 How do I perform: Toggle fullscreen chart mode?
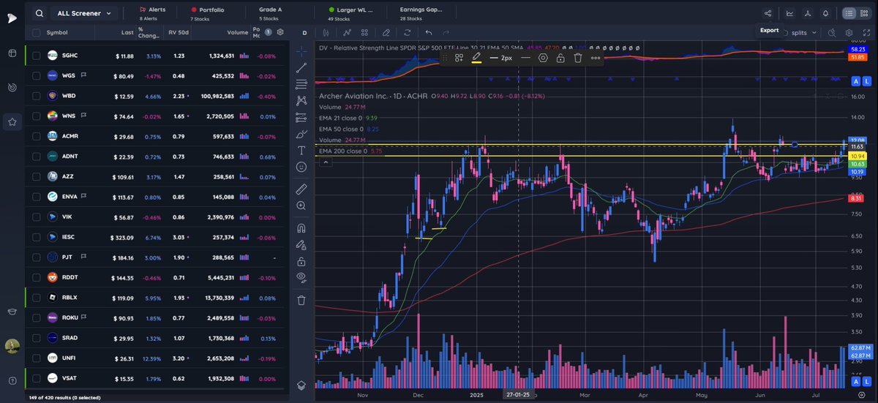[x=866, y=33]
